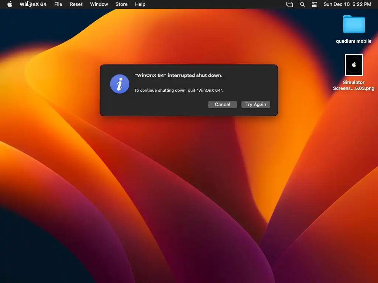Click Try Again to retry shutdown
Viewport: 378px width, 283px height.
(x=255, y=104)
